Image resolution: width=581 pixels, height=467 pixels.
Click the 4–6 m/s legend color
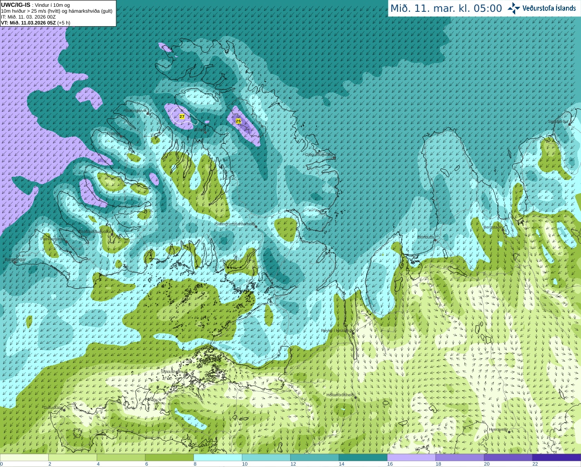click(121, 457)
